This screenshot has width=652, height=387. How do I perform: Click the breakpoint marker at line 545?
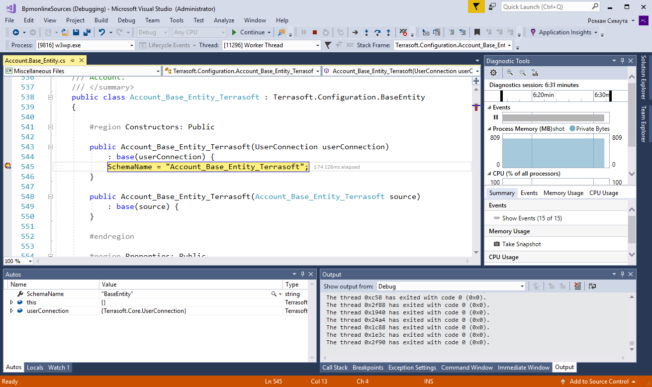[7, 167]
